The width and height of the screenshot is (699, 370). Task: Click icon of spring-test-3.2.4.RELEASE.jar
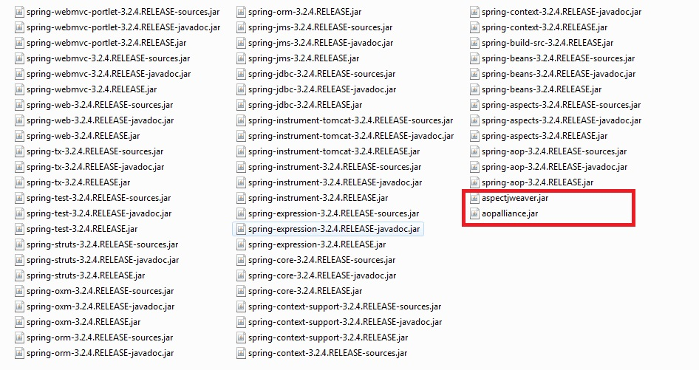[x=19, y=229]
